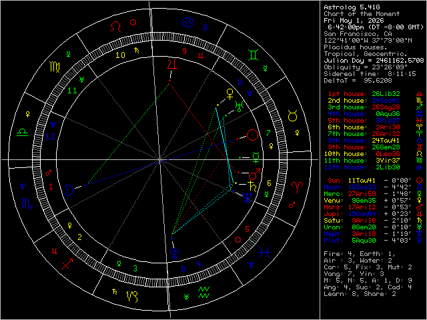The height and width of the screenshot is (320, 427).
Task: Click the 'Sun: 11Tau41' position row
Action: (x=375, y=181)
